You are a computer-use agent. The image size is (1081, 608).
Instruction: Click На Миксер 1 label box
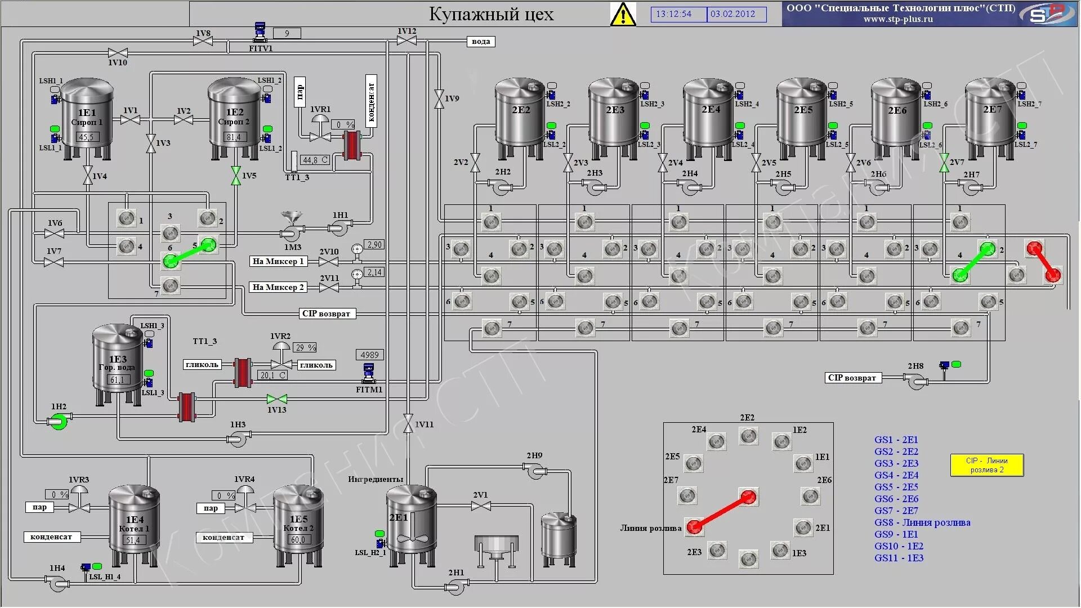pyautogui.click(x=278, y=261)
